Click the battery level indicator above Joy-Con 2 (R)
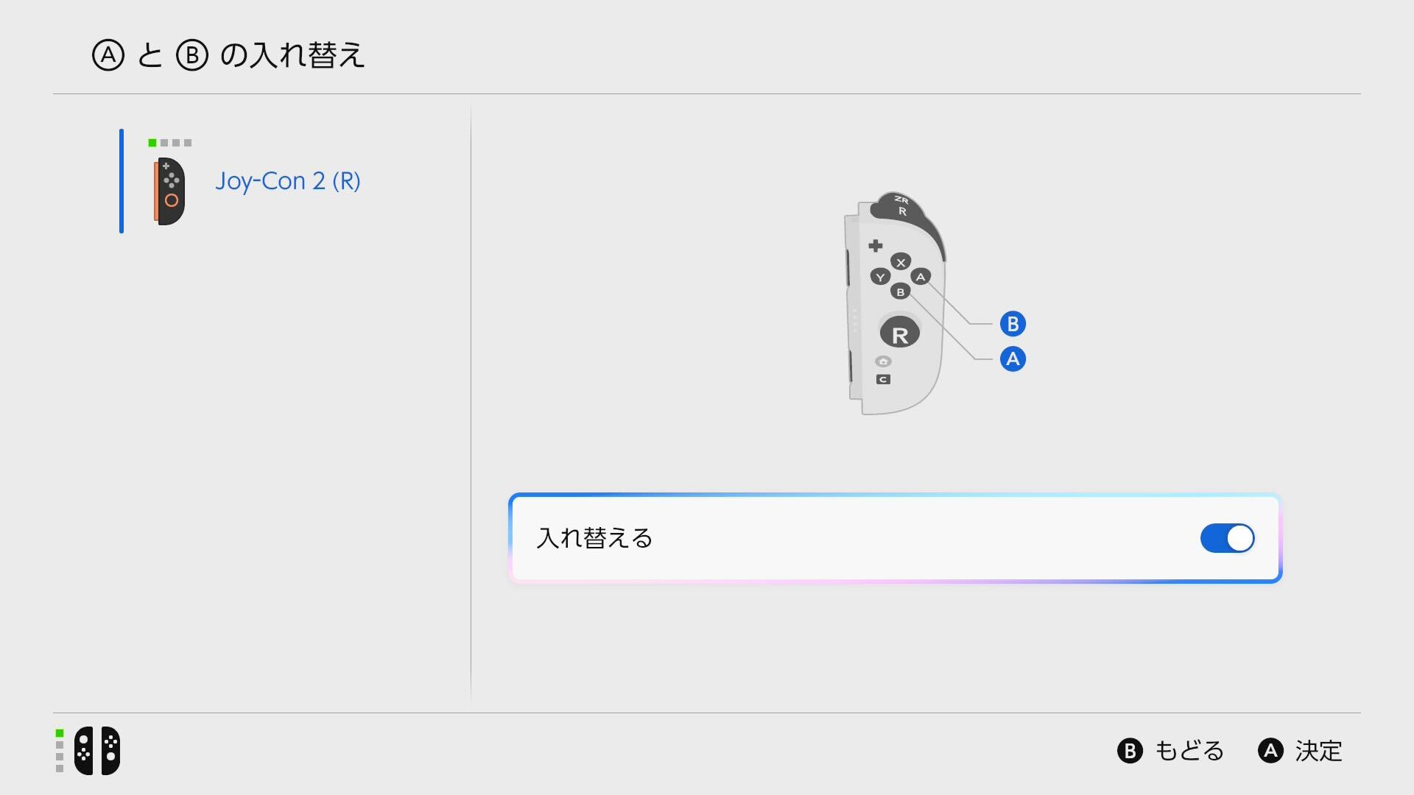Image resolution: width=1414 pixels, height=795 pixels. tap(170, 142)
